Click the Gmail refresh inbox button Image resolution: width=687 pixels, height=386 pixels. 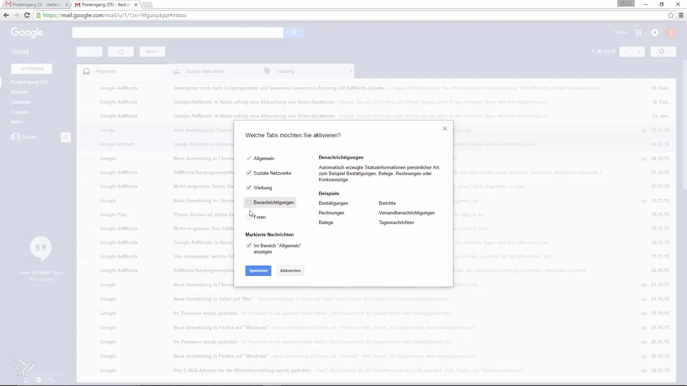[121, 52]
